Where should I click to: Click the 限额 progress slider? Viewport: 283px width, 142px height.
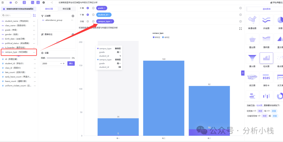[x=58, y=58]
